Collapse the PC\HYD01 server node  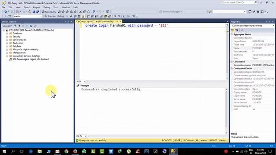(3, 30)
